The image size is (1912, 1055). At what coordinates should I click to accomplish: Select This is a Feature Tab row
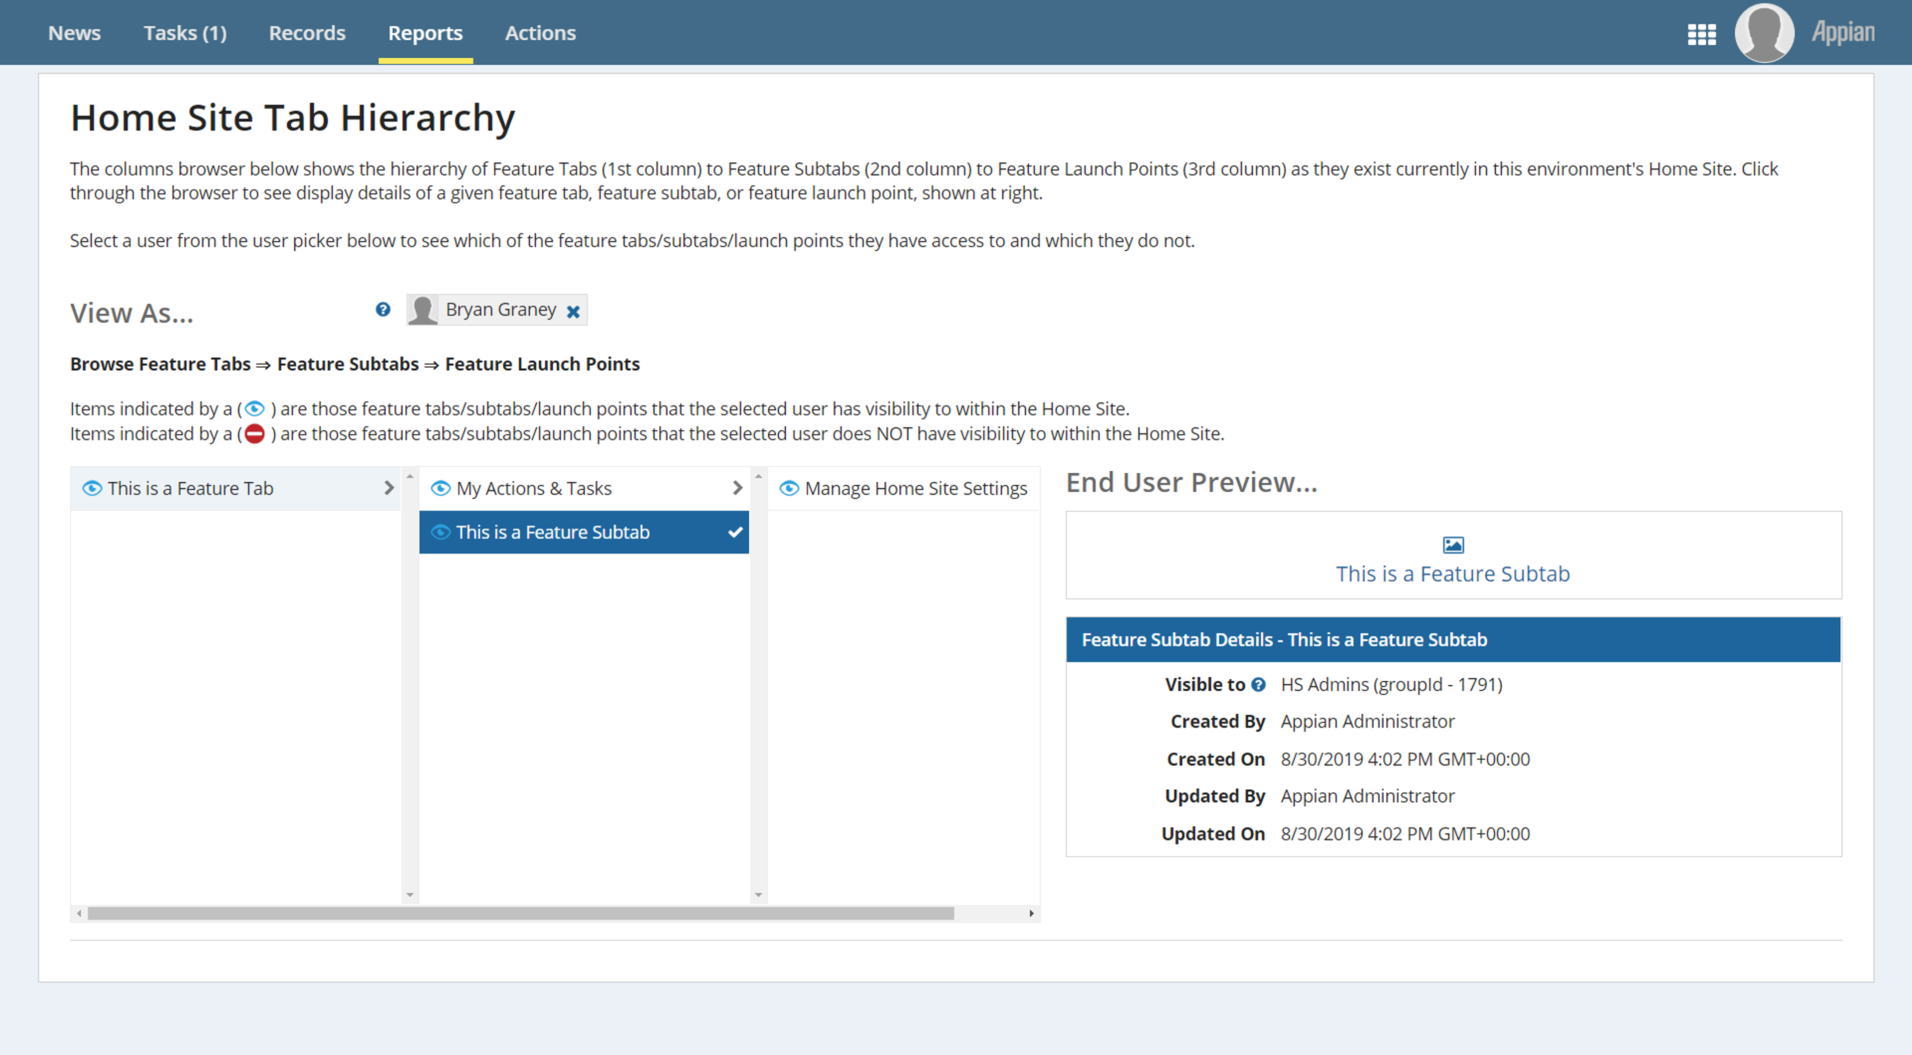pos(236,488)
